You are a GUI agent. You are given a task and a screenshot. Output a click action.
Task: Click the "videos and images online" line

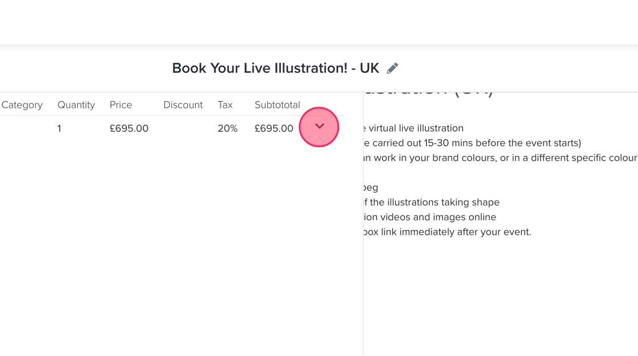tap(430, 217)
